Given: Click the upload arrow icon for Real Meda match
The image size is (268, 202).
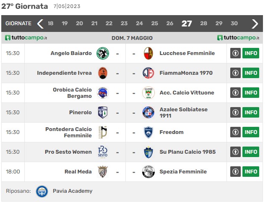Looking at the screenshot, I should pyautogui.click(x=235, y=171).
